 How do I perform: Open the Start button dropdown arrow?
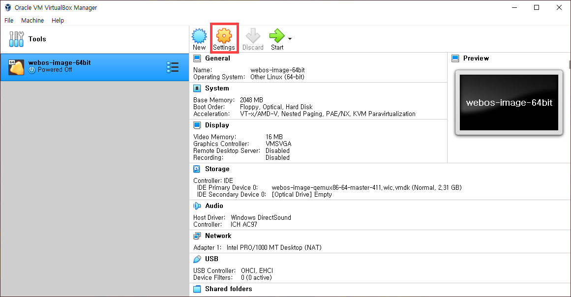click(x=290, y=38)
